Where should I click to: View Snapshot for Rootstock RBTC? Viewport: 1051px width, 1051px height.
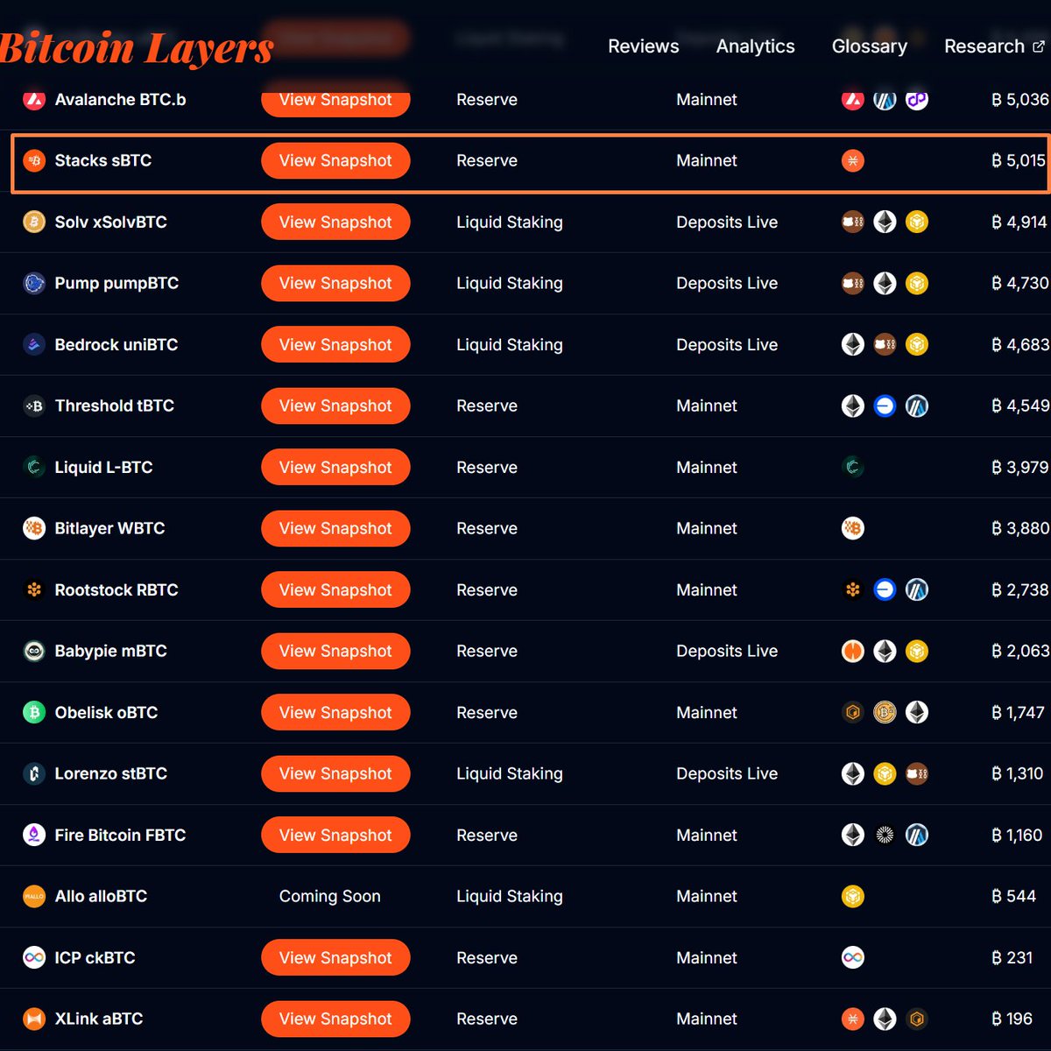335,590
